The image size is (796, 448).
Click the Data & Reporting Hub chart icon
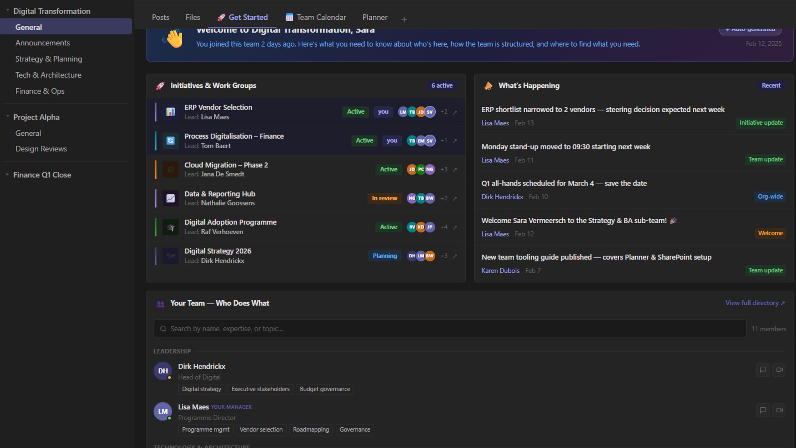click(170, 198)
